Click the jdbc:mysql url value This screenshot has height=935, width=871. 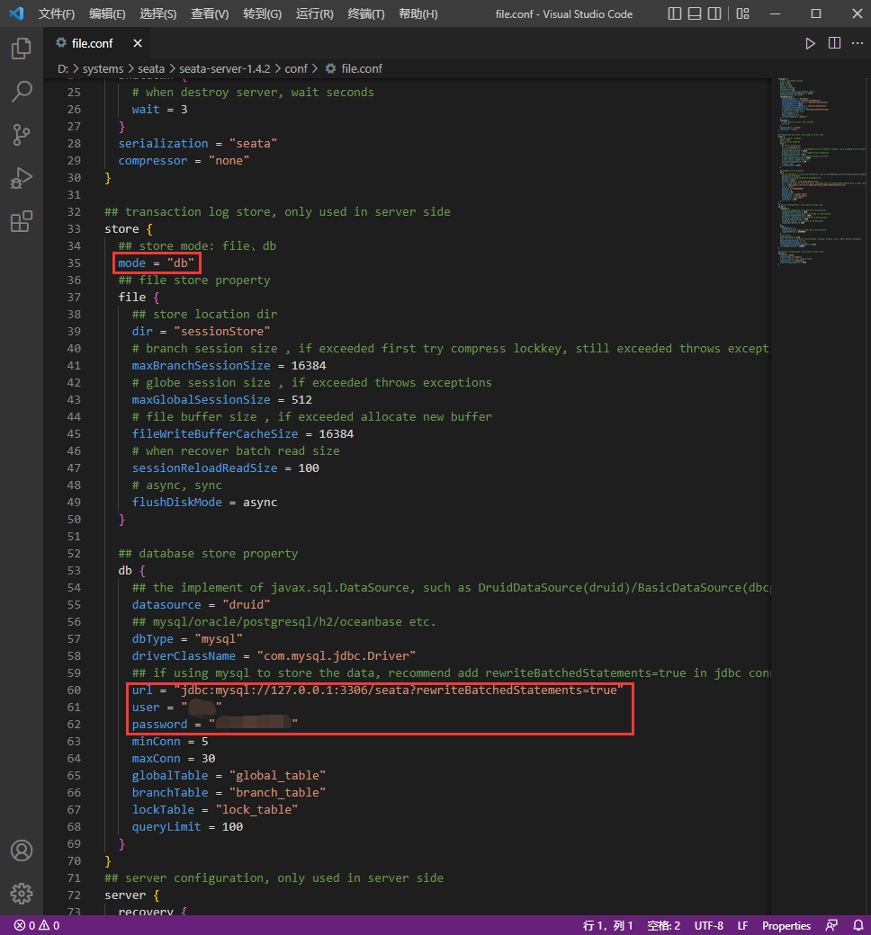(x=399, y=690)
